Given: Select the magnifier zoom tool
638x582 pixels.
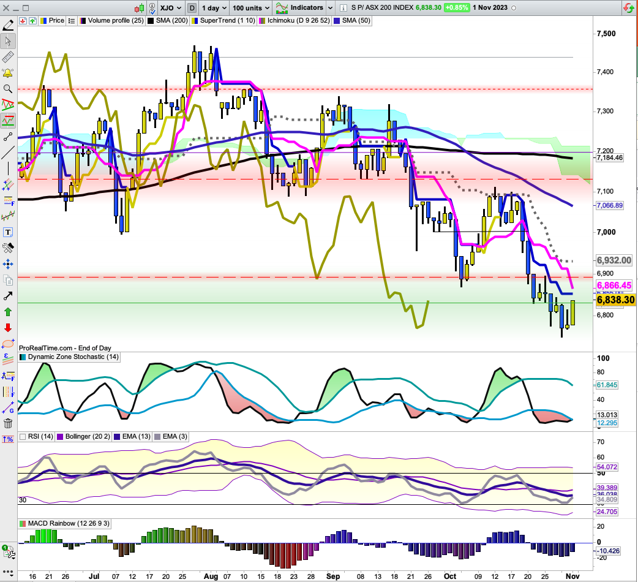Looking at the screenshot, I should 8,89.
